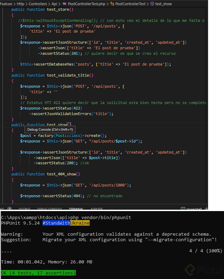Click the Api breadcrumb folder
The image size is (224, 279).
(54, 4)
